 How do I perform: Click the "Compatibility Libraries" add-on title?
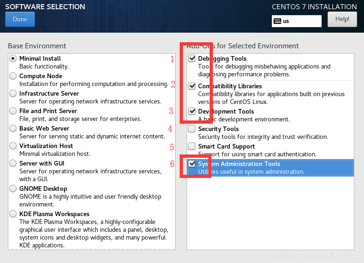pos(230,86)
